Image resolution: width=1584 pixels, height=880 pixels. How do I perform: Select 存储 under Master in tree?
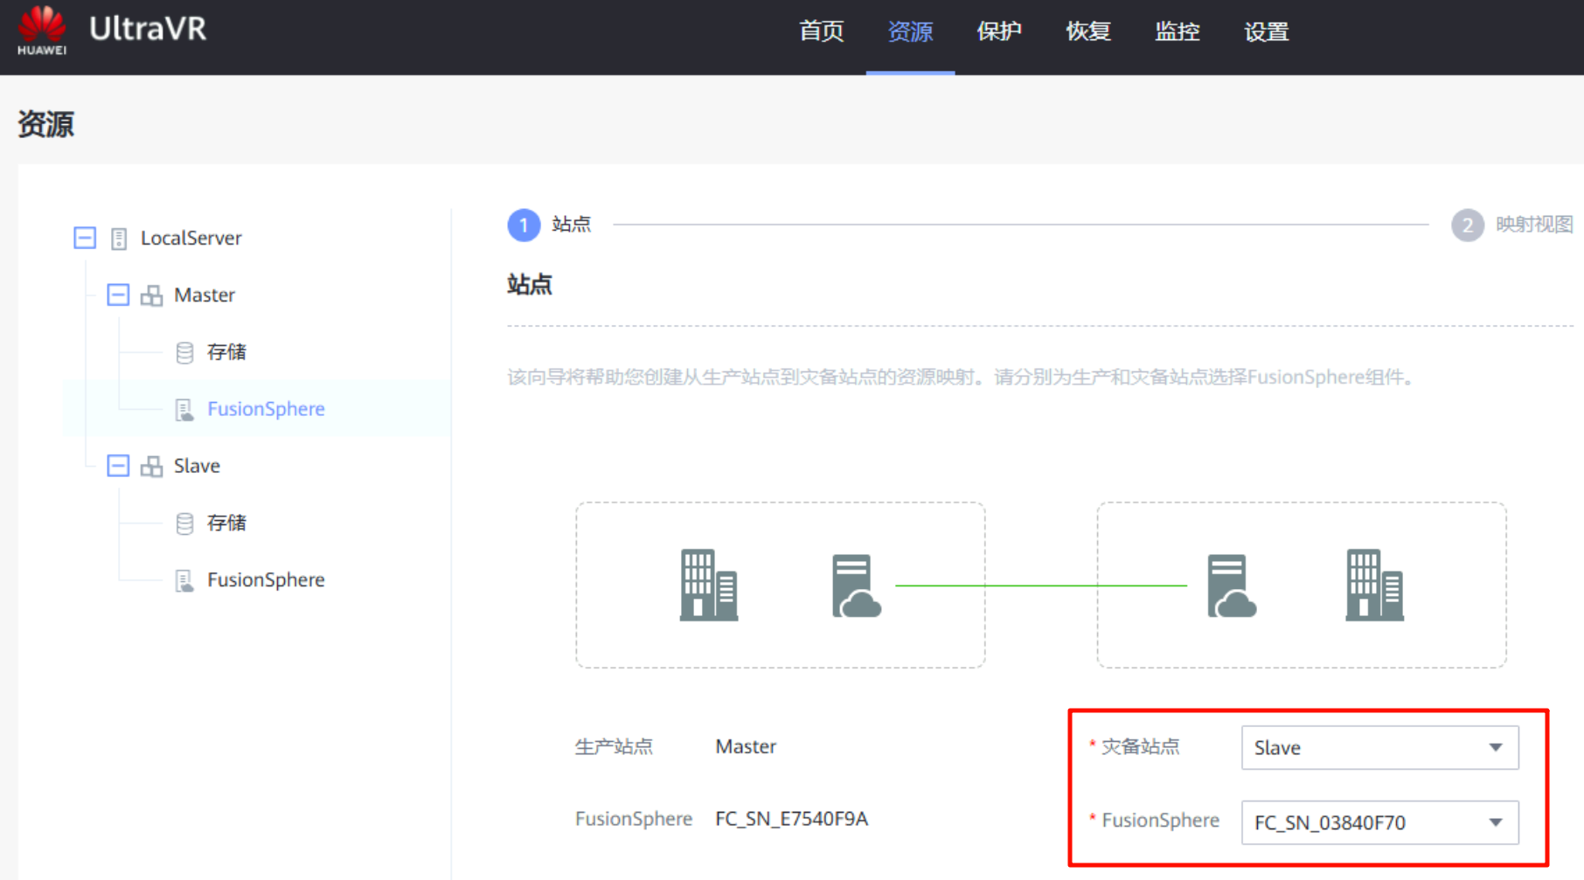point(226,352)
